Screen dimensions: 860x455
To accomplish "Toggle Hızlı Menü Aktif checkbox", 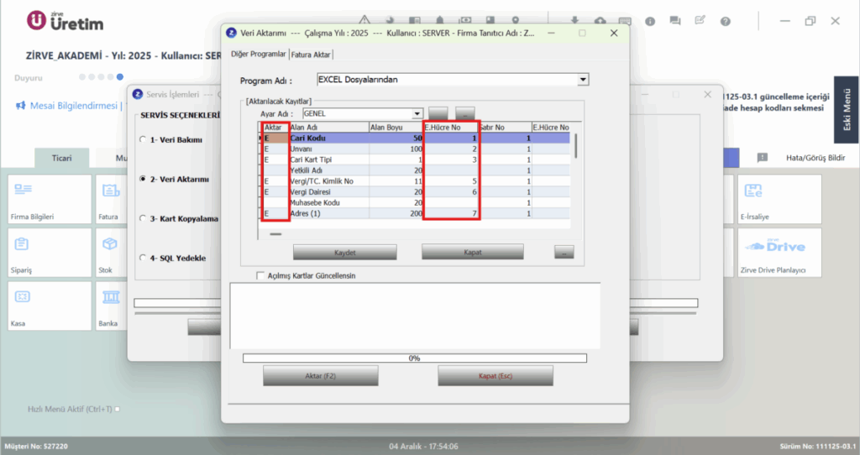I will pyautogui.click(x=118, y=409).
